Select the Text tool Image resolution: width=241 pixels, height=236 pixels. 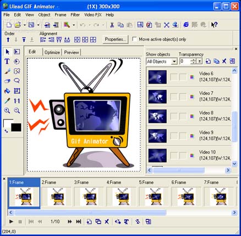click(x=7, y=62)
